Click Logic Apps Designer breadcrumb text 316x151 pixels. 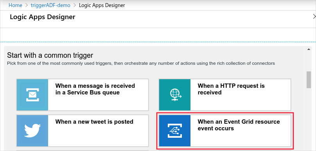click(102, 5)
